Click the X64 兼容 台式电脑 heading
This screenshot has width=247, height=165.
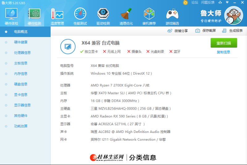101,43
